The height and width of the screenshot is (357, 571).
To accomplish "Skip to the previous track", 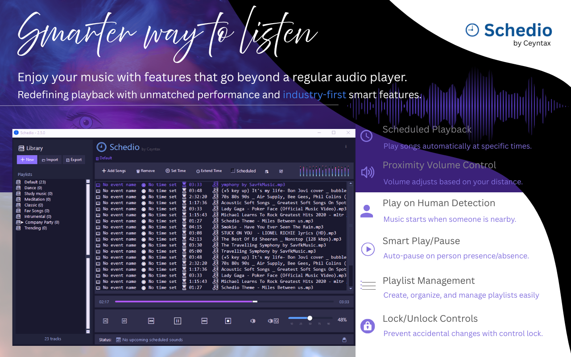I will tap(151, 321).
